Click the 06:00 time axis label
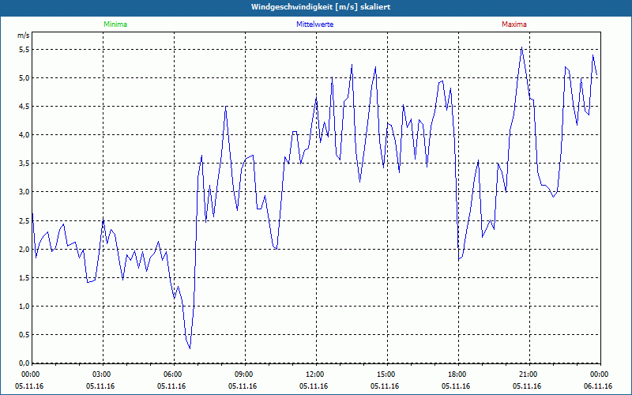This screenshot has width=632, height=395. pyautogui.click(x=174, y=374)
